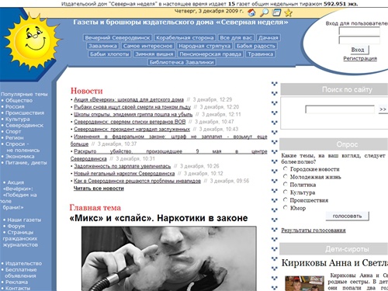Open Результаты голосования link

314,230
